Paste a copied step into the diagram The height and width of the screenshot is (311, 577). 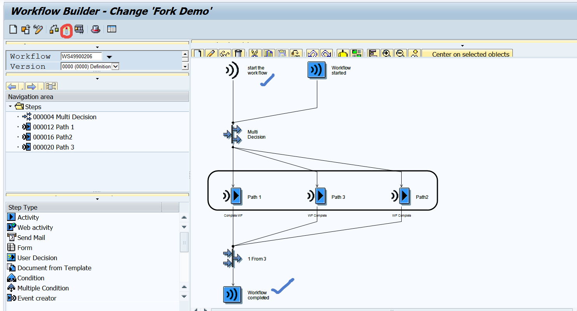click(x=281, y=53)
